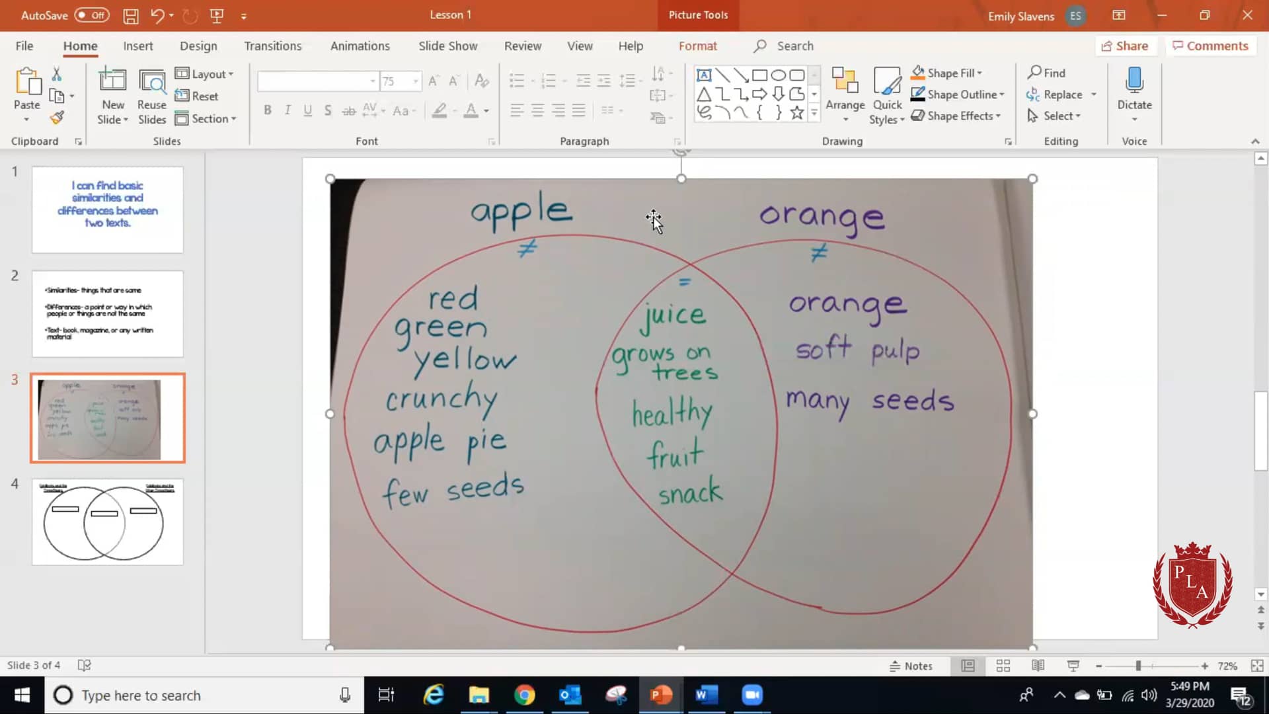
Task: Click the Share button
Action: (1126, 46)
